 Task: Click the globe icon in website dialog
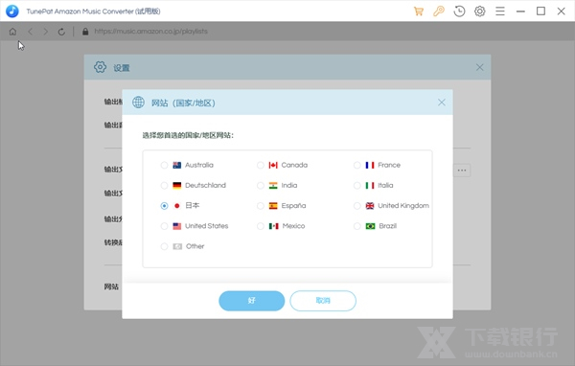tap(138, 103)
